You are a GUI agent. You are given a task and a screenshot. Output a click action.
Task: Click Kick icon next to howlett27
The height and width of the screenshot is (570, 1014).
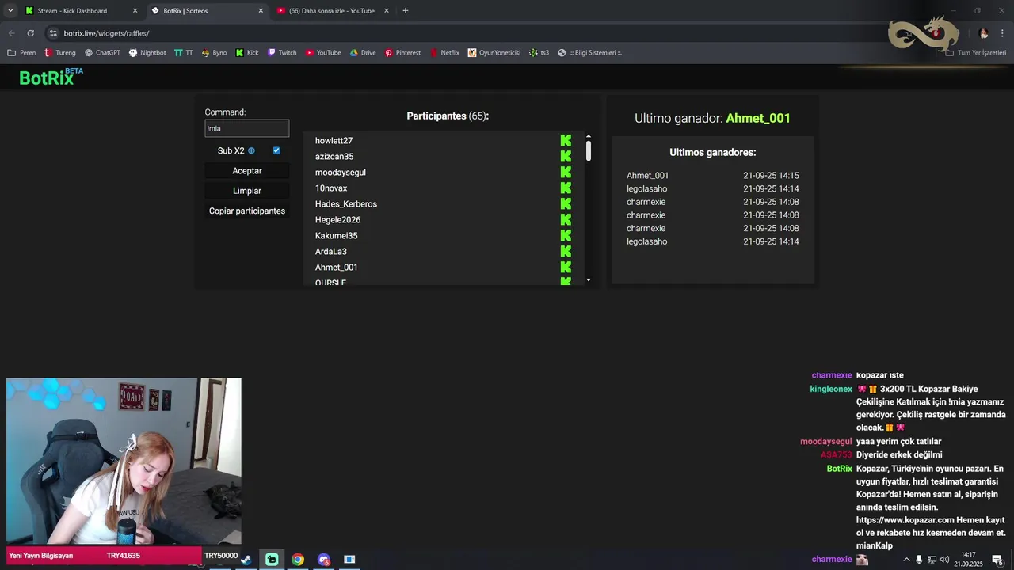click(566, 141)
